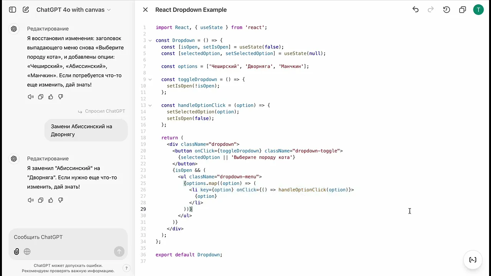Read aloud the response about "Дворняга"
The width and height of the screenshot is (491, 276).
coord(31,200)
